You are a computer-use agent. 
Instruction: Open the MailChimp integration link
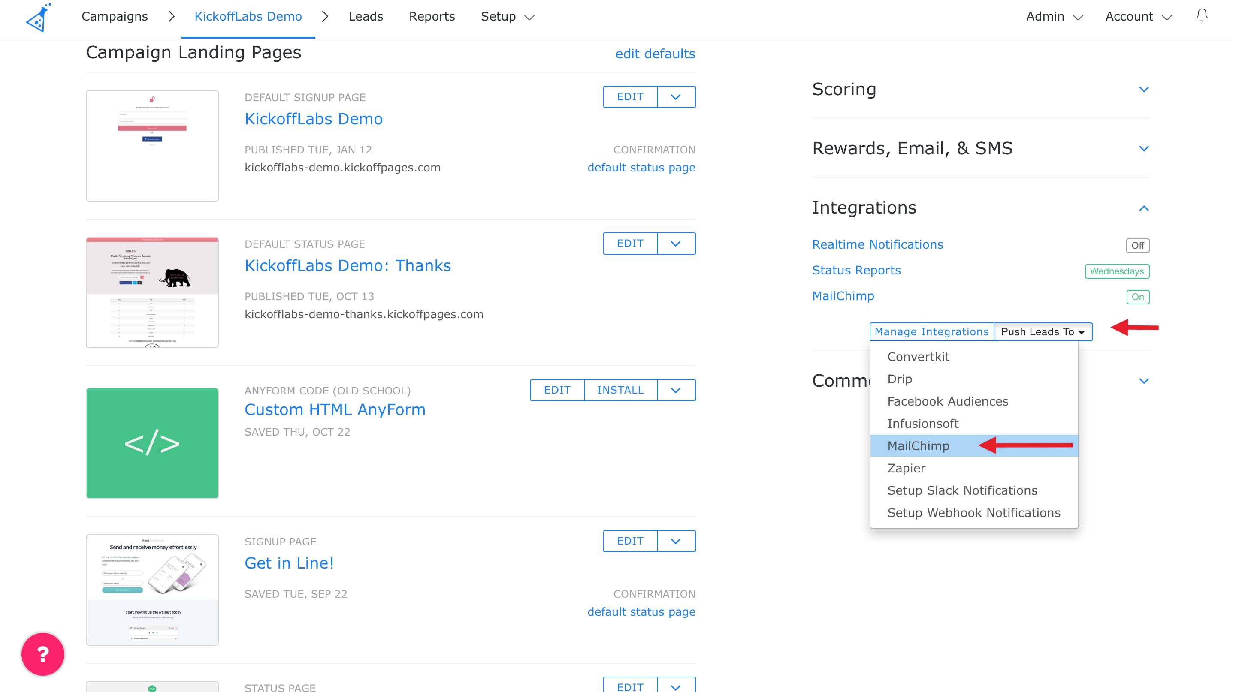pyautogui.click(x=843, y=296)
